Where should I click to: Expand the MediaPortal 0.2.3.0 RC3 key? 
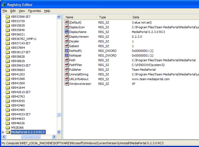pyautogui.click(x=3, y=132)
